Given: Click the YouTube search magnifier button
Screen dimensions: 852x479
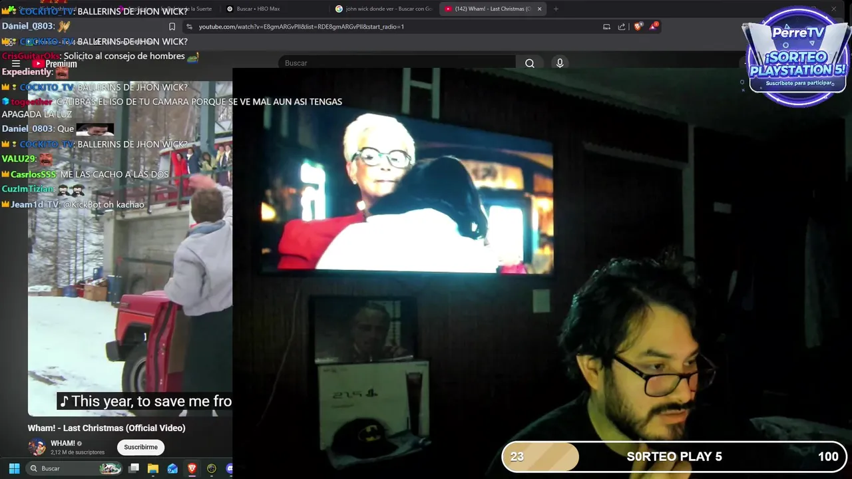Looking at the screenshot, I should 530,63.
